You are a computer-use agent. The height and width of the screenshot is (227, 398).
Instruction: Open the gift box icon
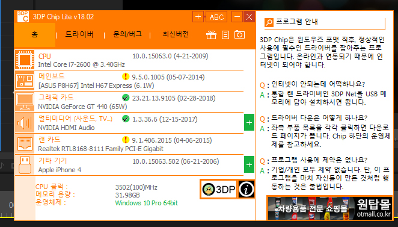211,35
